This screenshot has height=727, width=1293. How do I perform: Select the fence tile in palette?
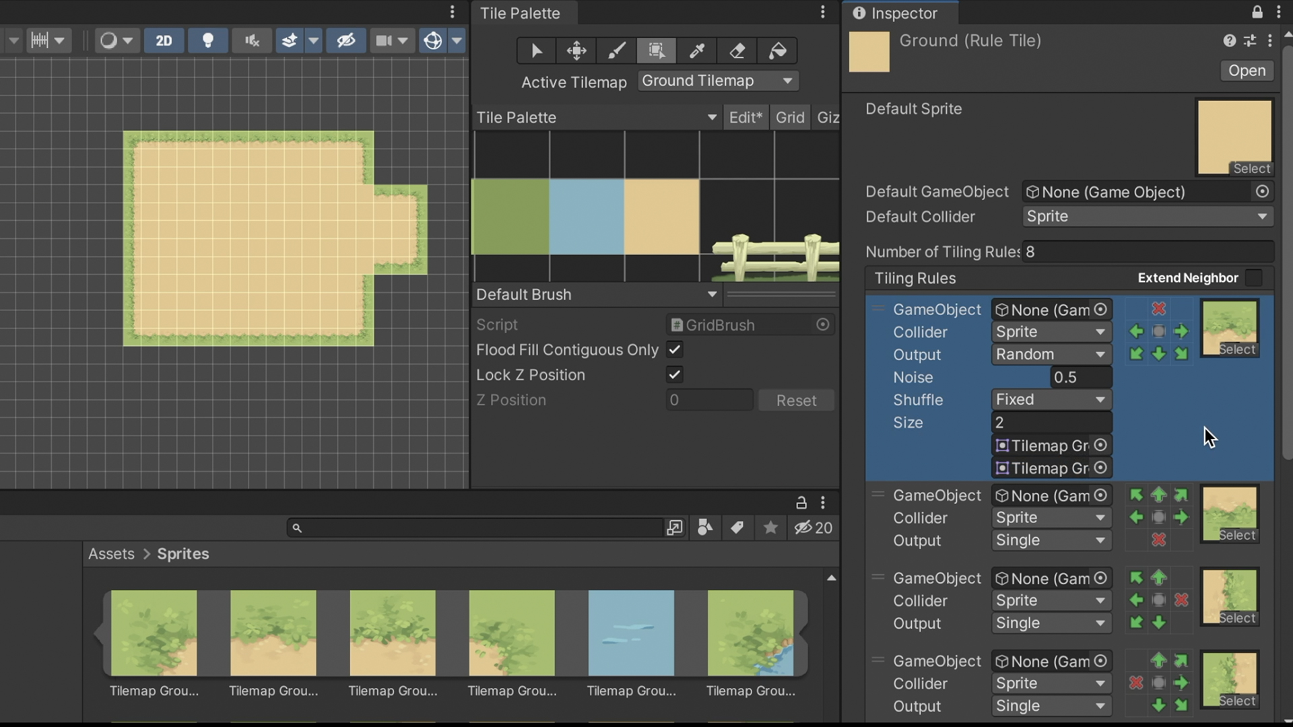774,257
